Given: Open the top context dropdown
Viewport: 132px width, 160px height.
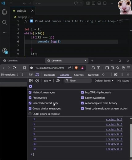Looking at the screenshot, I should (x=47, y=81).
